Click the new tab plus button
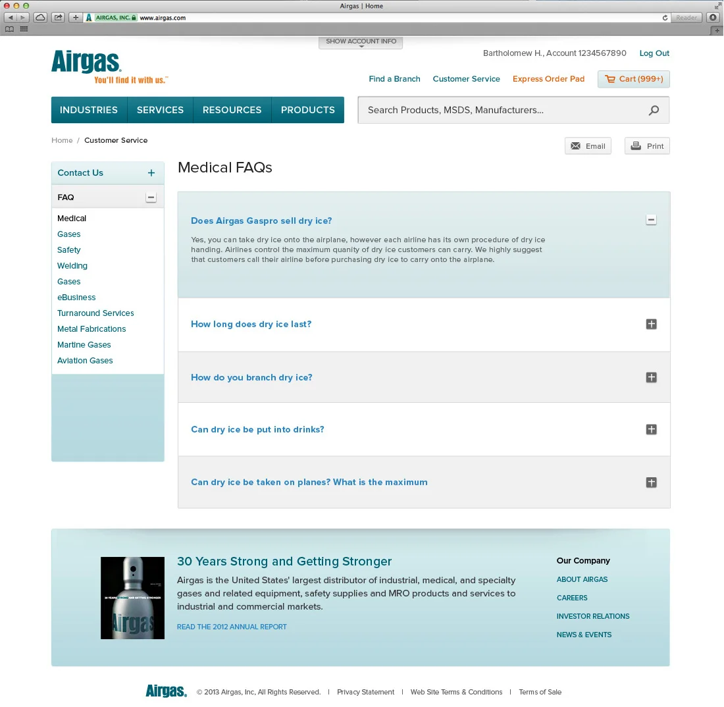This screenshot has height=707, width=724. [717, 30]
